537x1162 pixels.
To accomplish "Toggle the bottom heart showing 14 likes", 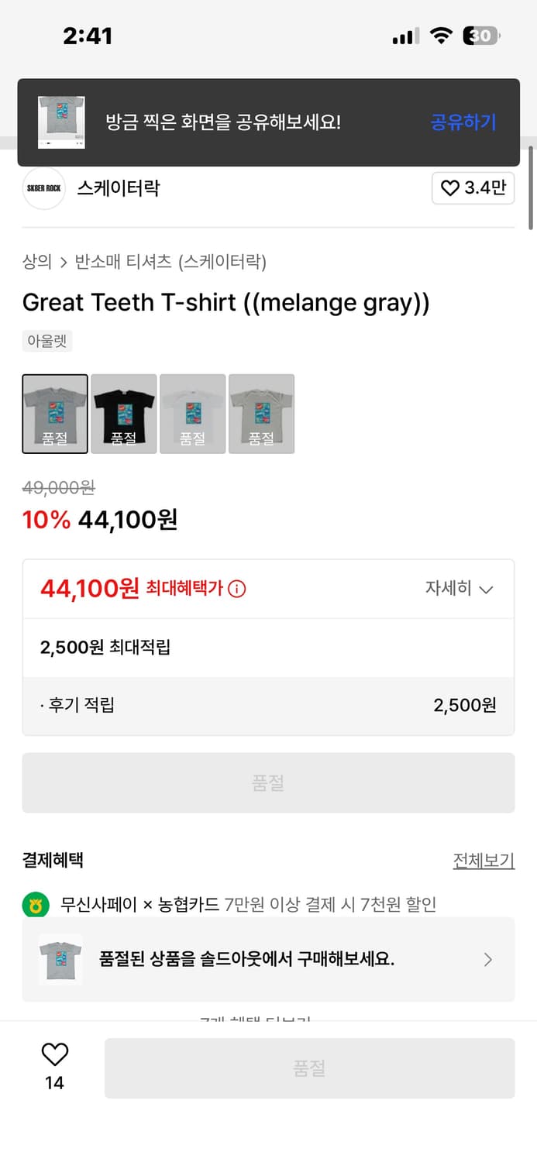I will tap(53, 1055).
